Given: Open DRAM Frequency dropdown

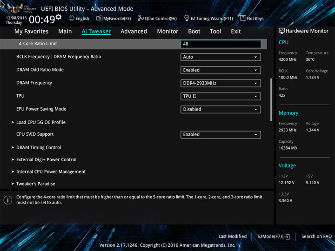Looking at the screenshot, I should pos(221,83).
